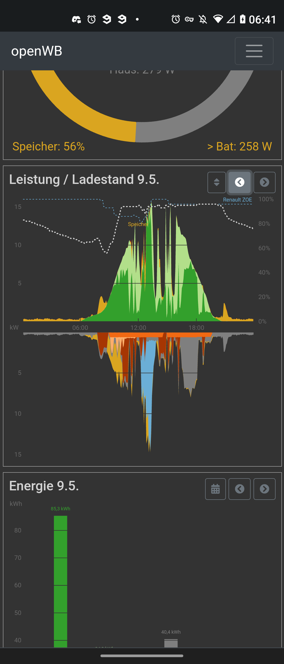
Task: Click the 85,3 kWh bar label
Action: (x=60, y=509)
